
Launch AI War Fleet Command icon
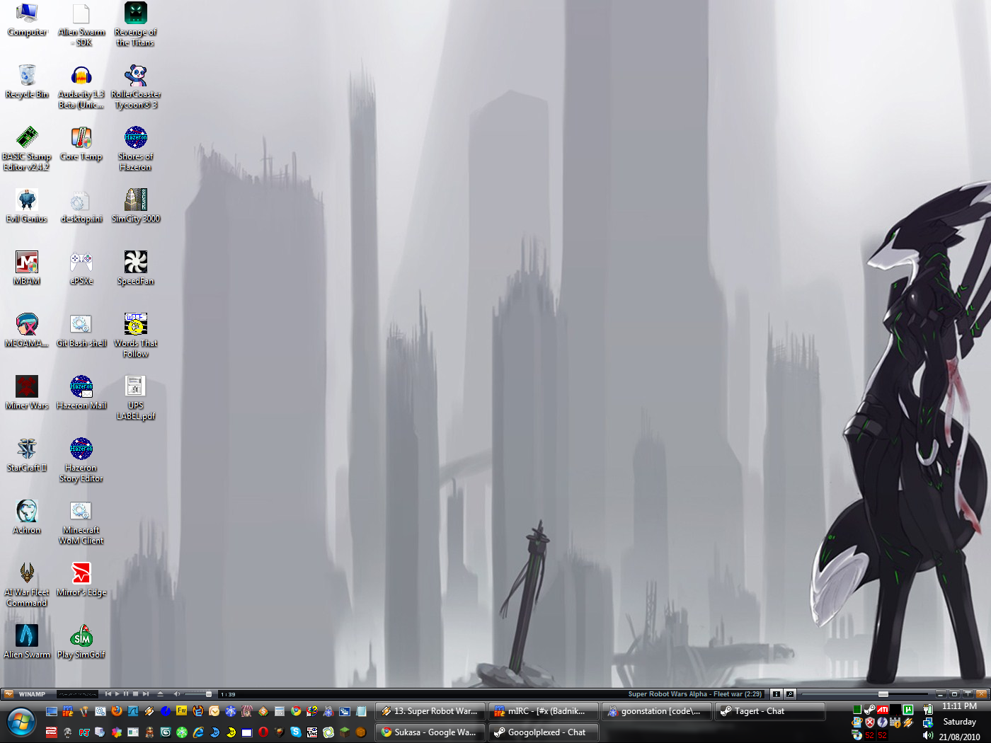point(27,585)
